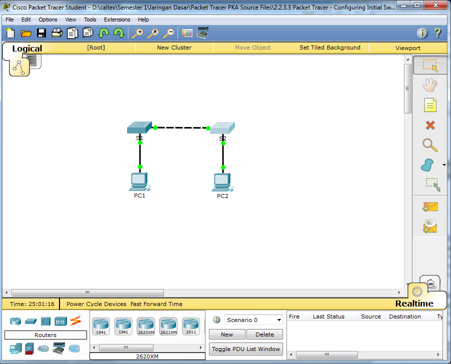The image size is (451, 364).
Task: Expand the shape drawing tool options arrow
Action: pos(443,165)
